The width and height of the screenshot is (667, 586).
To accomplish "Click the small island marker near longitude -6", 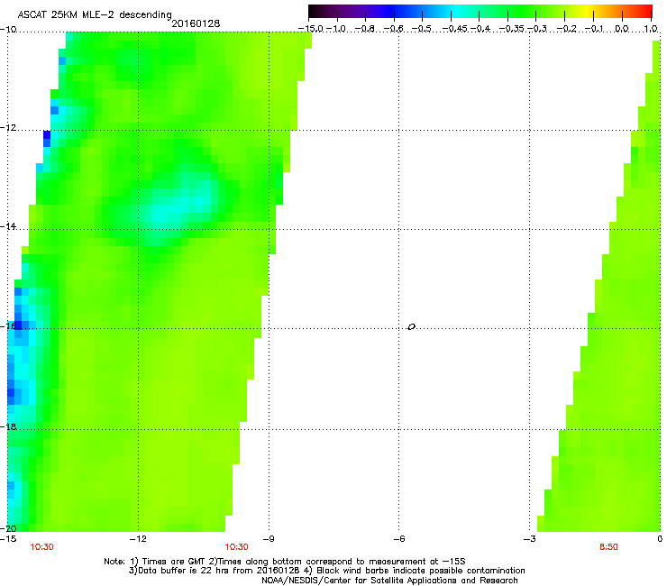I will (x=411, y=327).
